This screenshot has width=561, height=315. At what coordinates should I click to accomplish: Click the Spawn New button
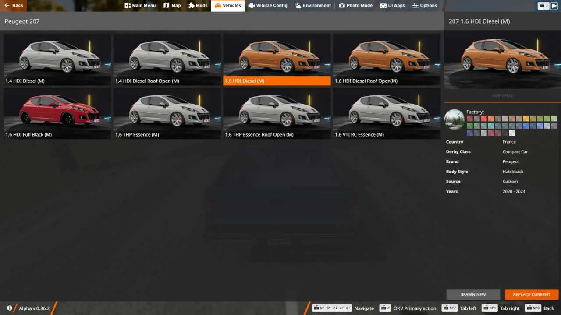[473, 294]
